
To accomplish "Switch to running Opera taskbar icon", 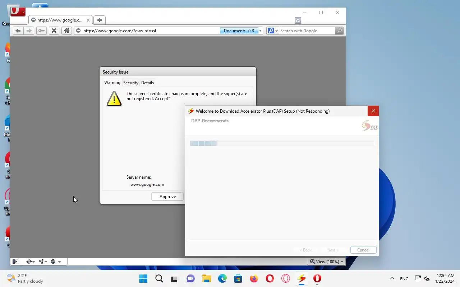I will click(x=317, y=279).
